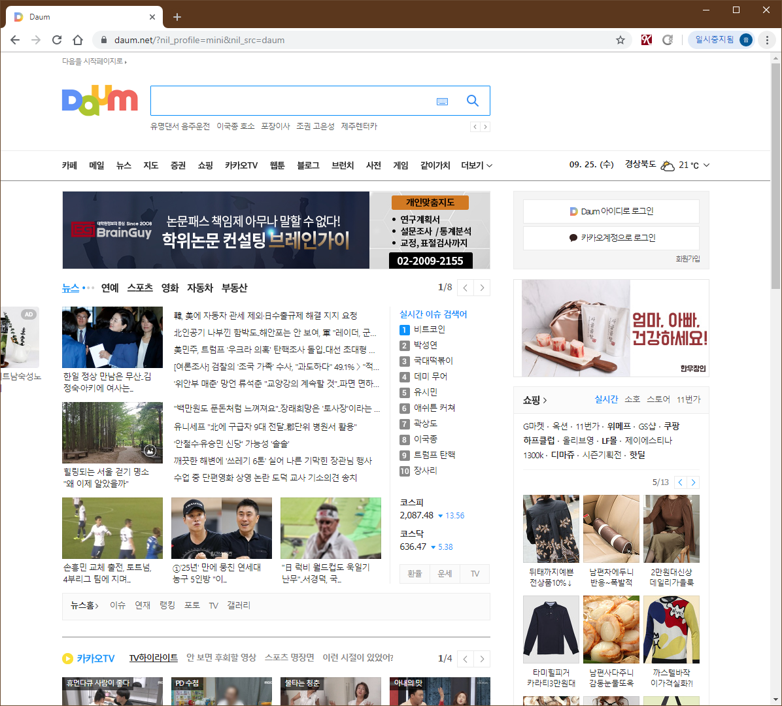Open the 카카오TV menu item
The image size is (782, 706).
coord(241,165)
